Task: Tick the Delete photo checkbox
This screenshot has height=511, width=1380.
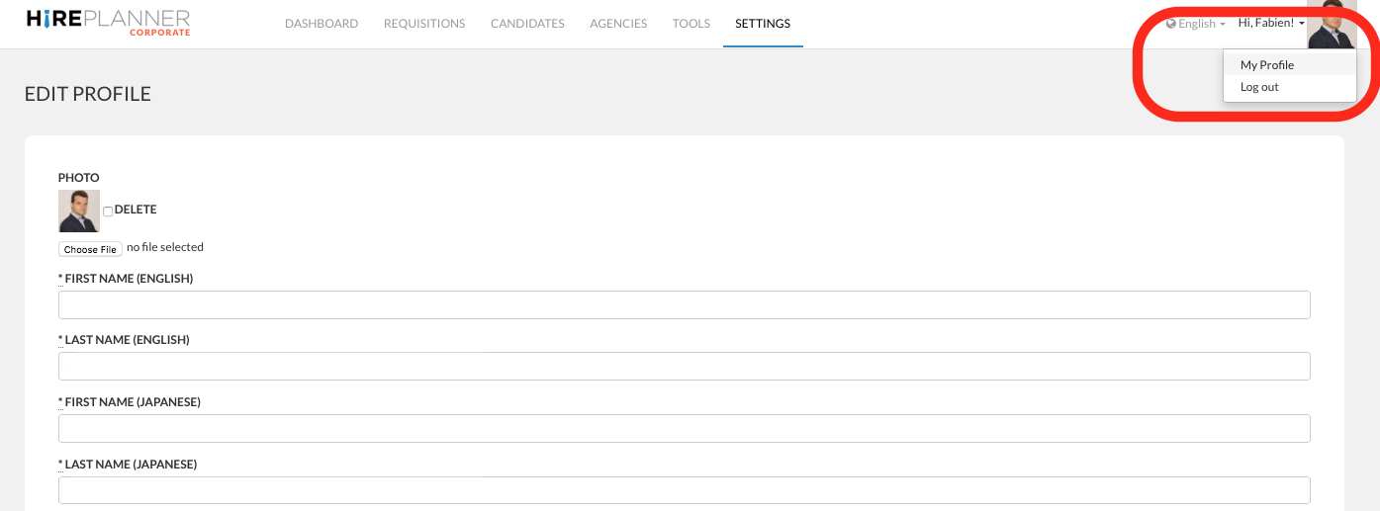Action: pos(108,212)
